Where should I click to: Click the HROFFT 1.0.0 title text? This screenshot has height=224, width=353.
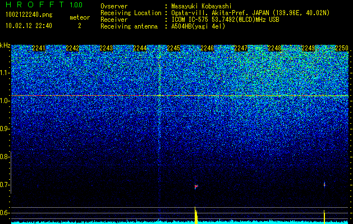coord(44,4)
